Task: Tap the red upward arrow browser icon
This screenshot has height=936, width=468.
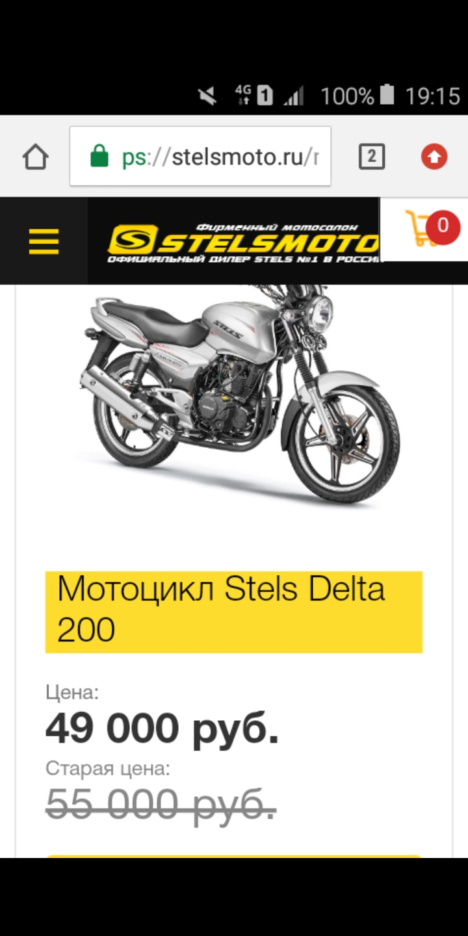Action: 434,157
